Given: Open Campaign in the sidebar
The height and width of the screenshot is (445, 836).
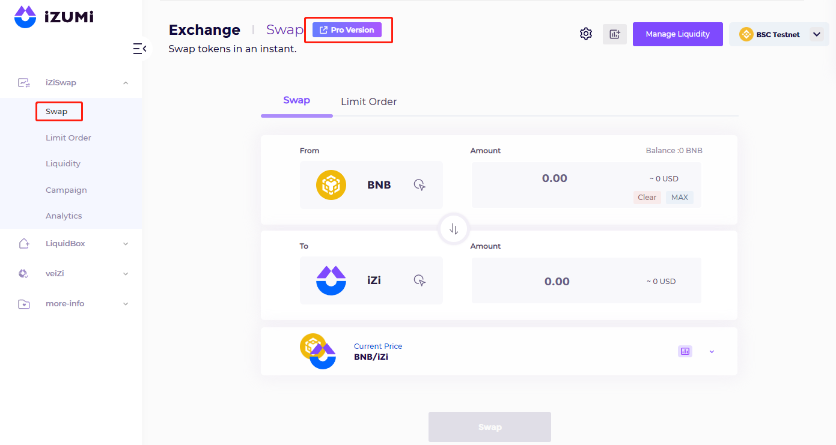Looking at the screenshot, I should (x=66, y=190).
